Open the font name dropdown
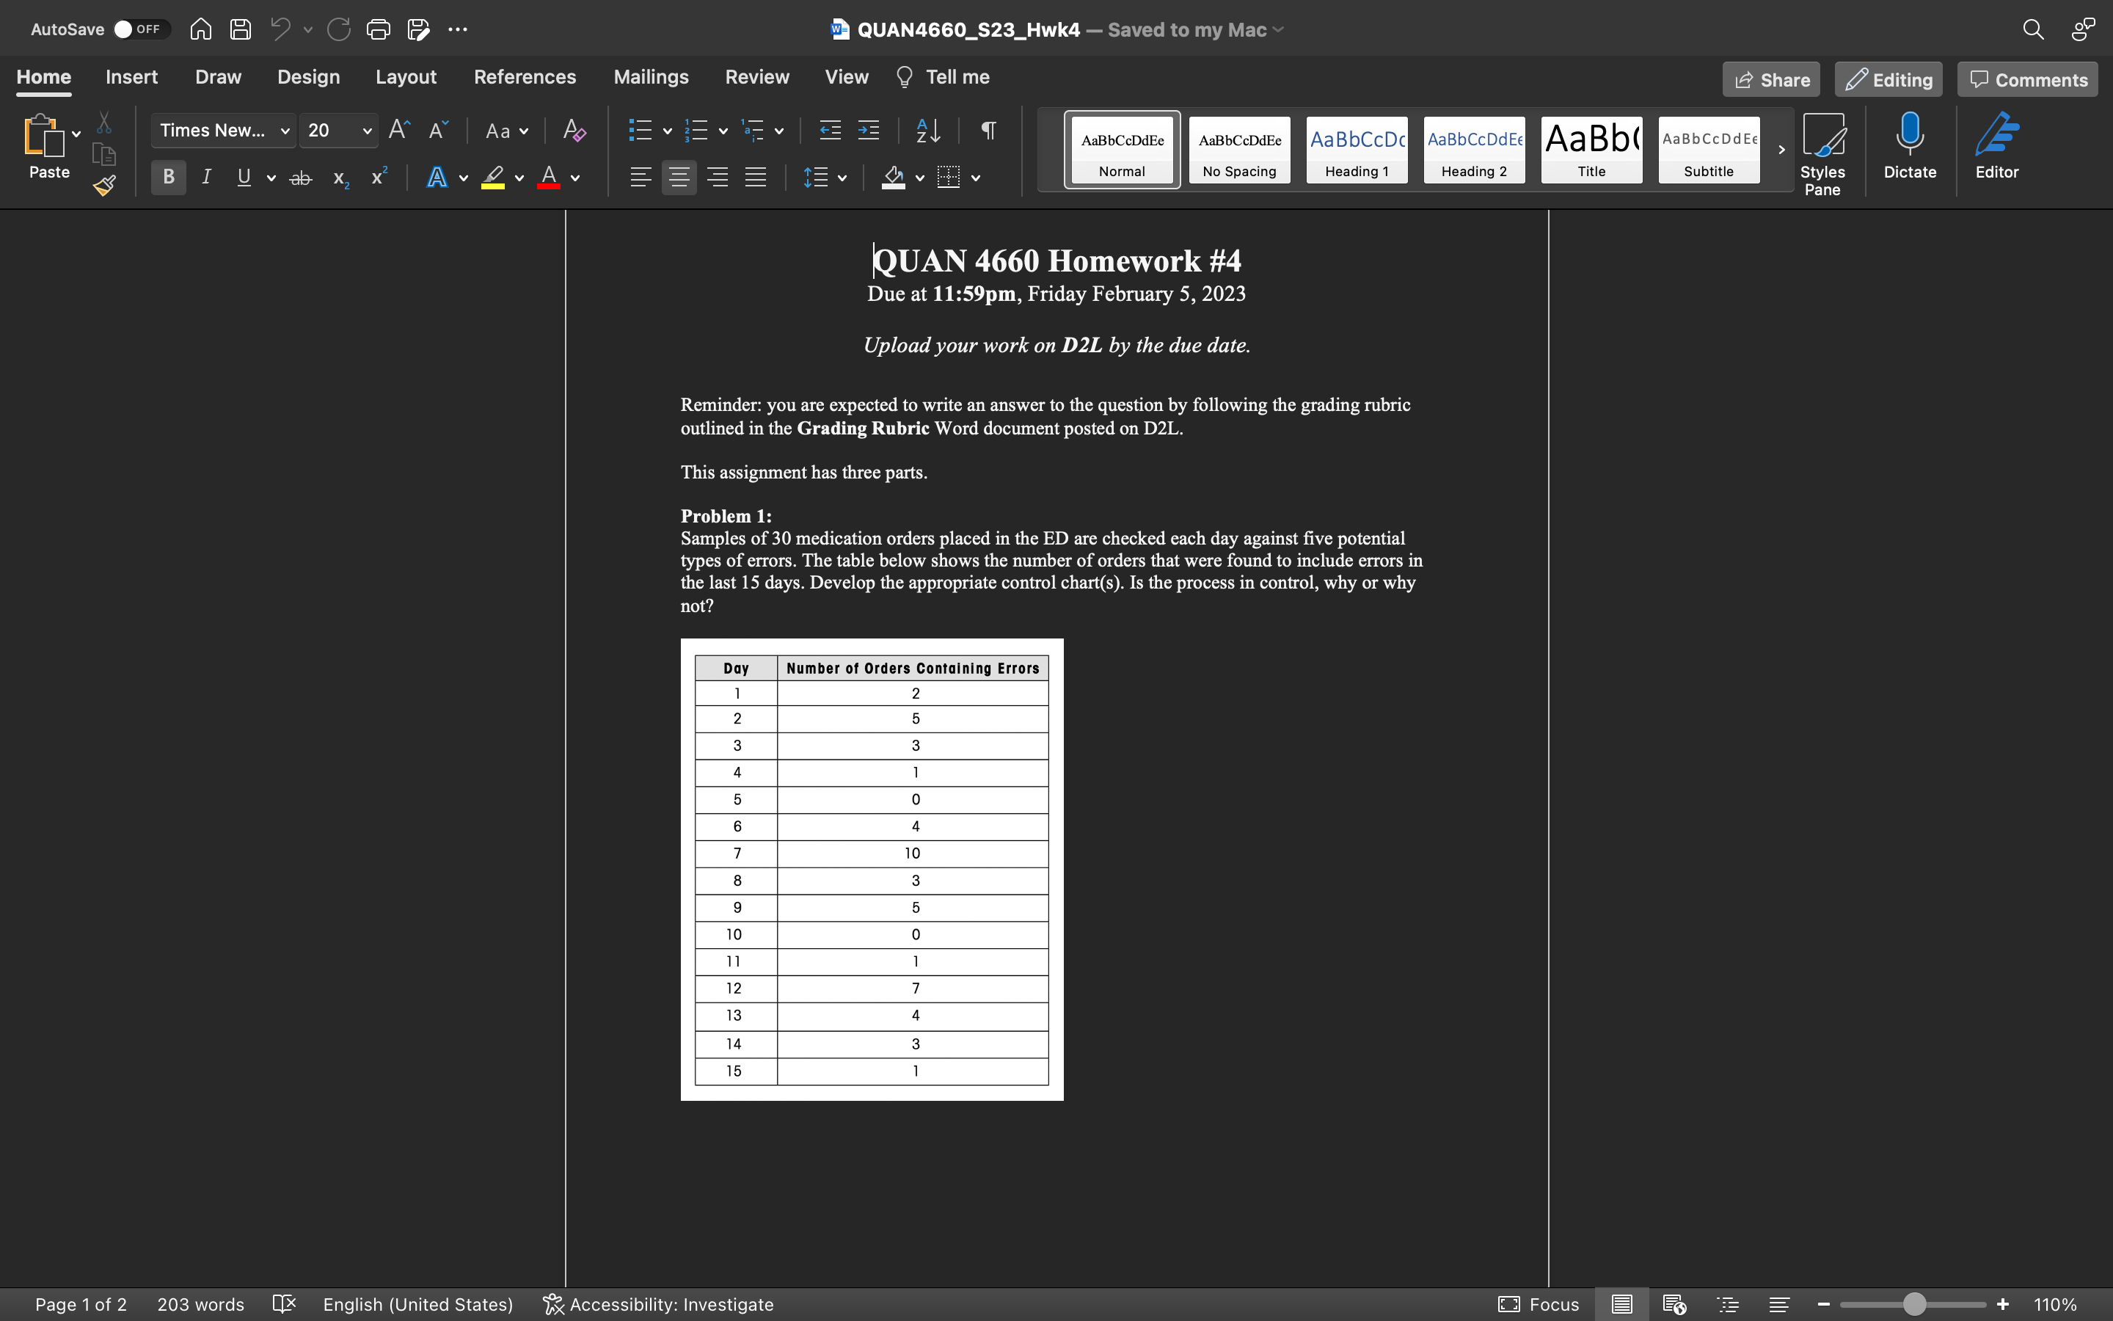The image size is (2113, 1321). click(x=285, y=131)
